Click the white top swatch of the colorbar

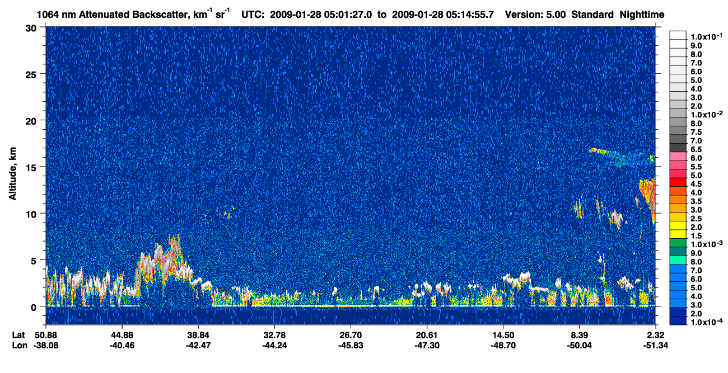pyautogui.click(x=677, y=36)
